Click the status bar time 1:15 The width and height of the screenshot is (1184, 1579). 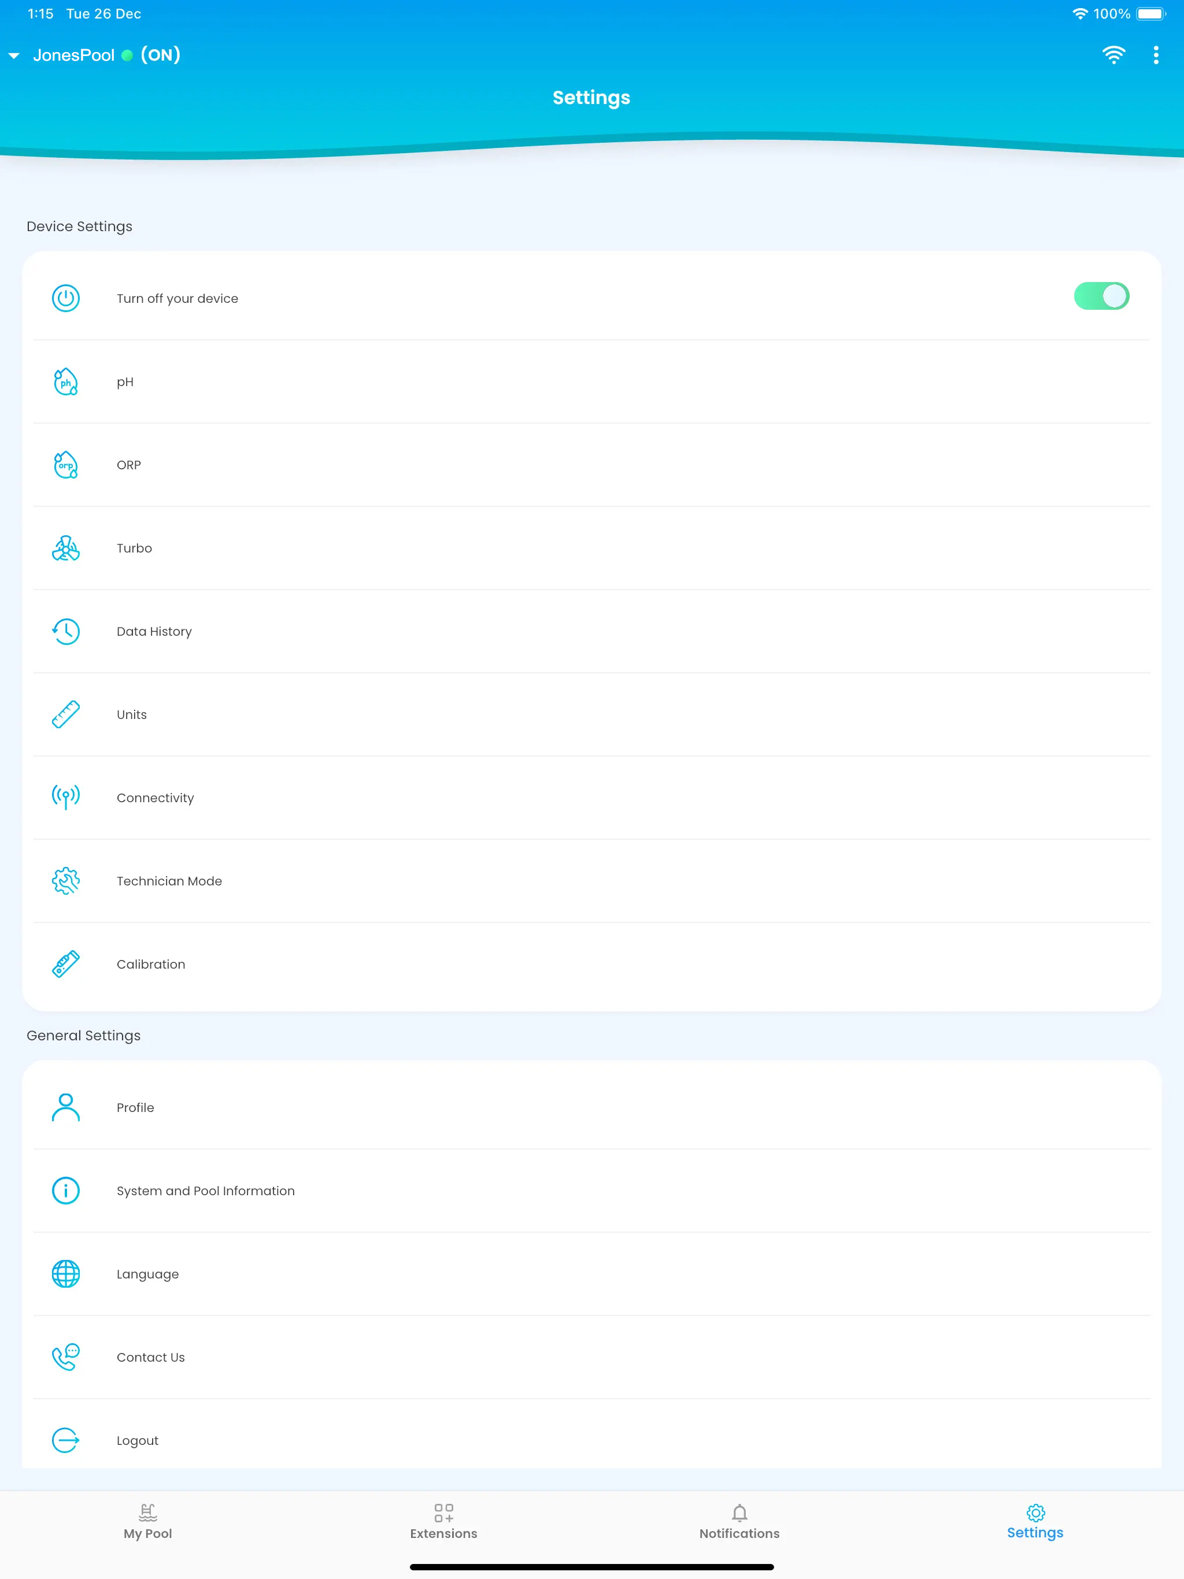click(40, 13)
